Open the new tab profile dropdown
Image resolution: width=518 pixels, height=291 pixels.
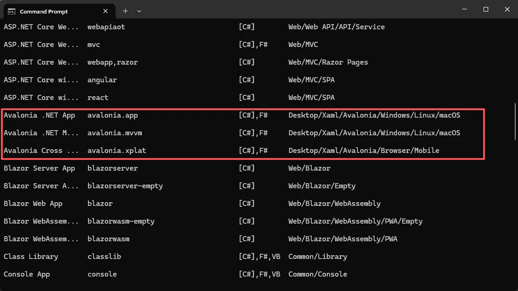tap(139, 11)
